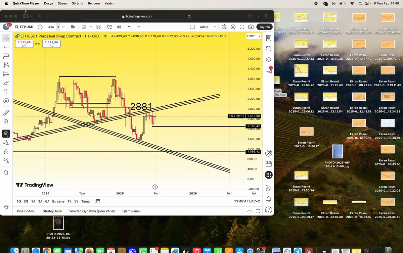The height and width of the screenshot is (253, 403).
Task: Open the Indicators panel
Action: (84, 27)
